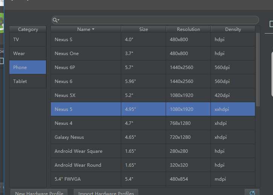Sort by Resolution column header
Viewport: 273px width, 195px height.
coord(188,29)
